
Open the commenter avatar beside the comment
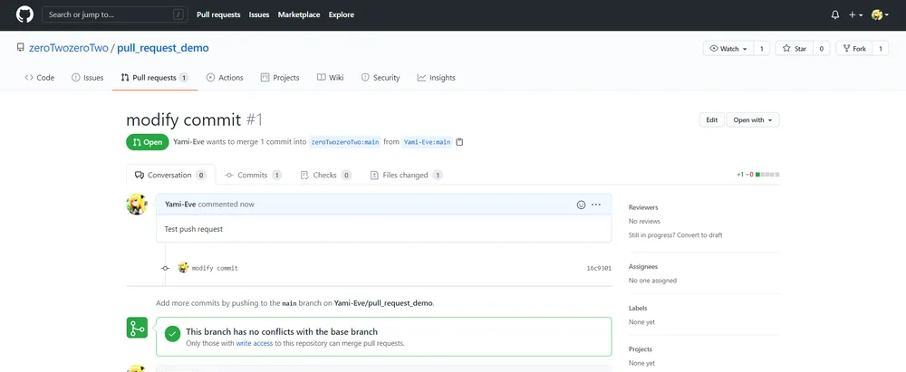click(x=137, y=205)
